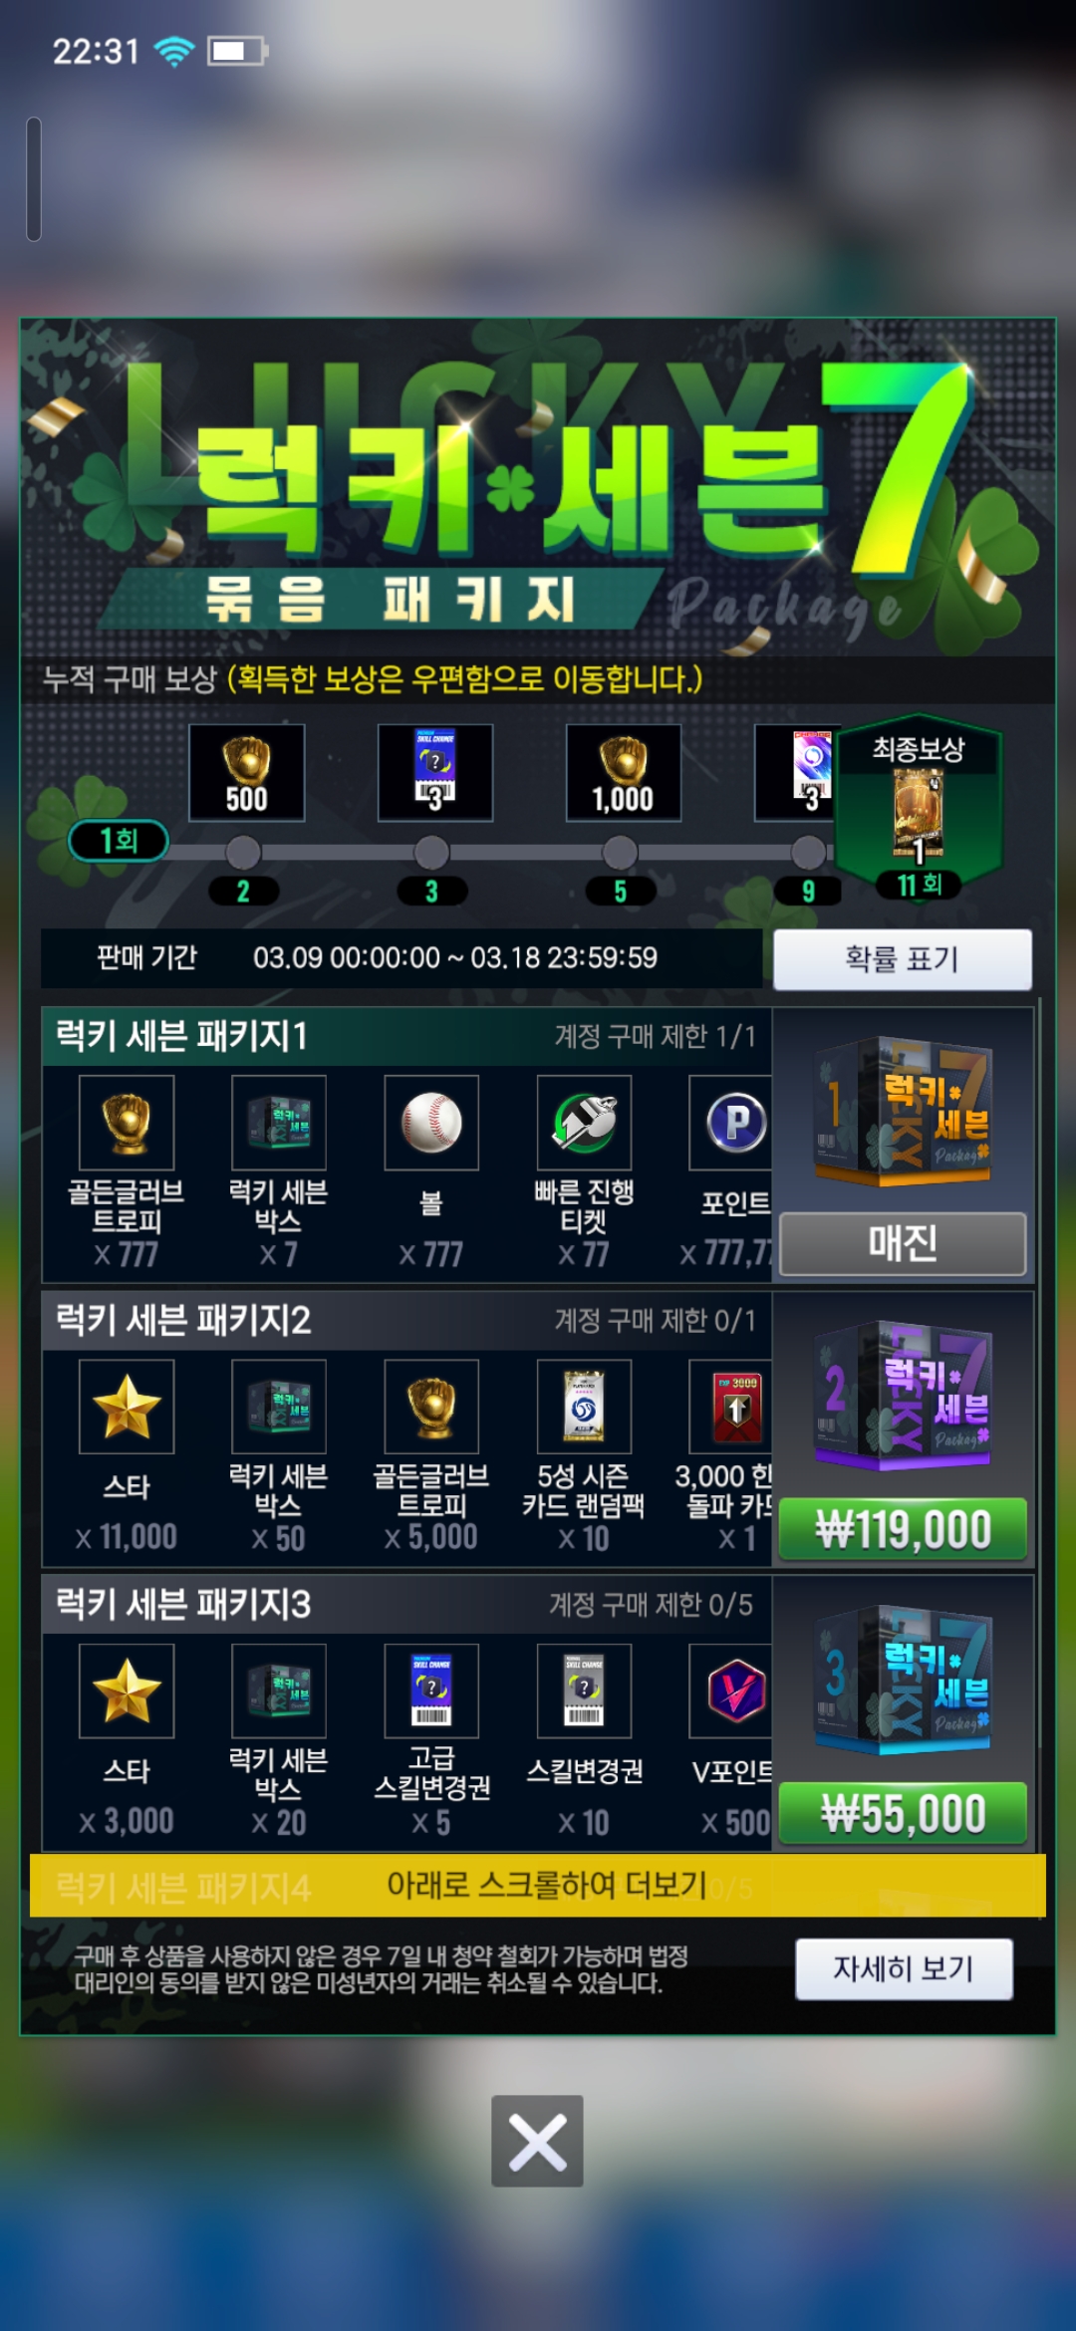The image size is (1076, 2331).
Task: Tap the Lucky Seven box icon in Package 2
Action: click(x=279, y=1407)
